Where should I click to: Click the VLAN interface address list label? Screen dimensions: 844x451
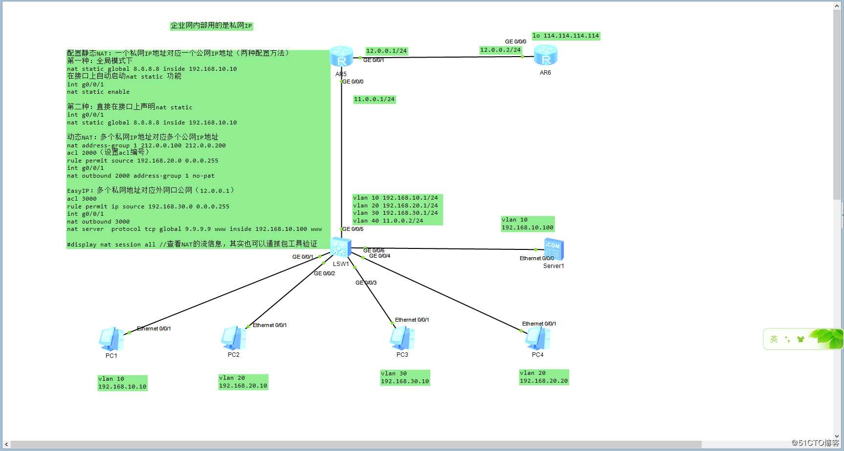(x=398, y=209)
